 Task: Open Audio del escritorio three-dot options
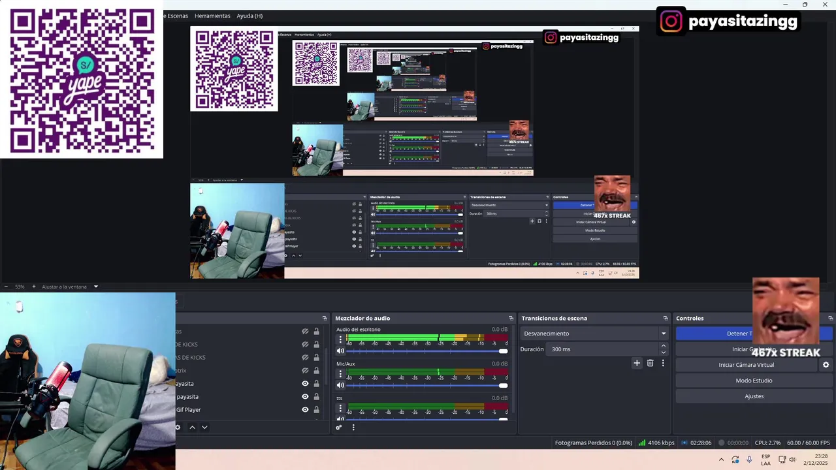340,340
